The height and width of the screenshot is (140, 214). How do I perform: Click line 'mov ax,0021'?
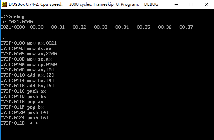coord(28,43)
